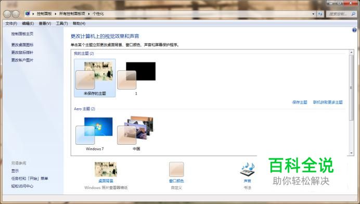
Task: Open the 窗口颜色 window color swatch
Action: click(x=176, y=169)
